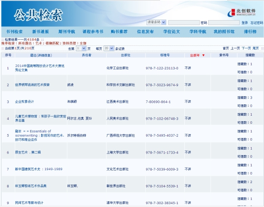Go to the 新书通报 menu

pos(41,32)
